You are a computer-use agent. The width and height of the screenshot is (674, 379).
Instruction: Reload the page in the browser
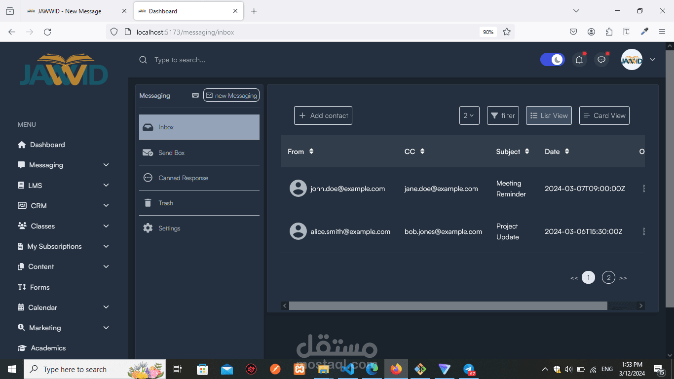click(x=47, y=32)
